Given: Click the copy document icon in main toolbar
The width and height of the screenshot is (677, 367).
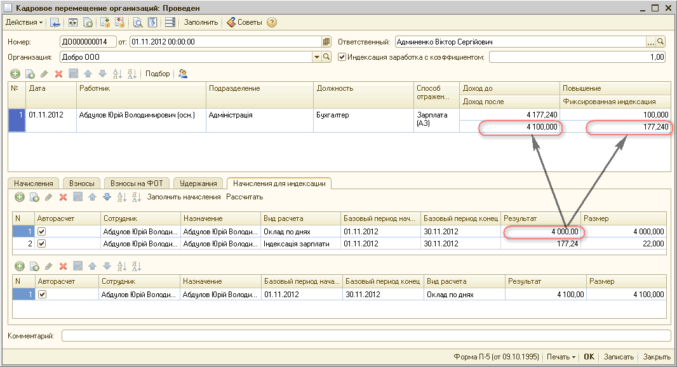Looking at the screenshot, I should (88, 22).
